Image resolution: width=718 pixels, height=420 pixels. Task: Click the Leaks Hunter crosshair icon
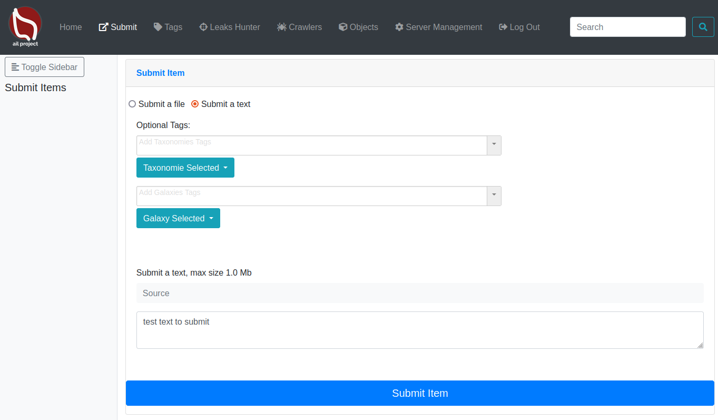click(x=203, y=27)
